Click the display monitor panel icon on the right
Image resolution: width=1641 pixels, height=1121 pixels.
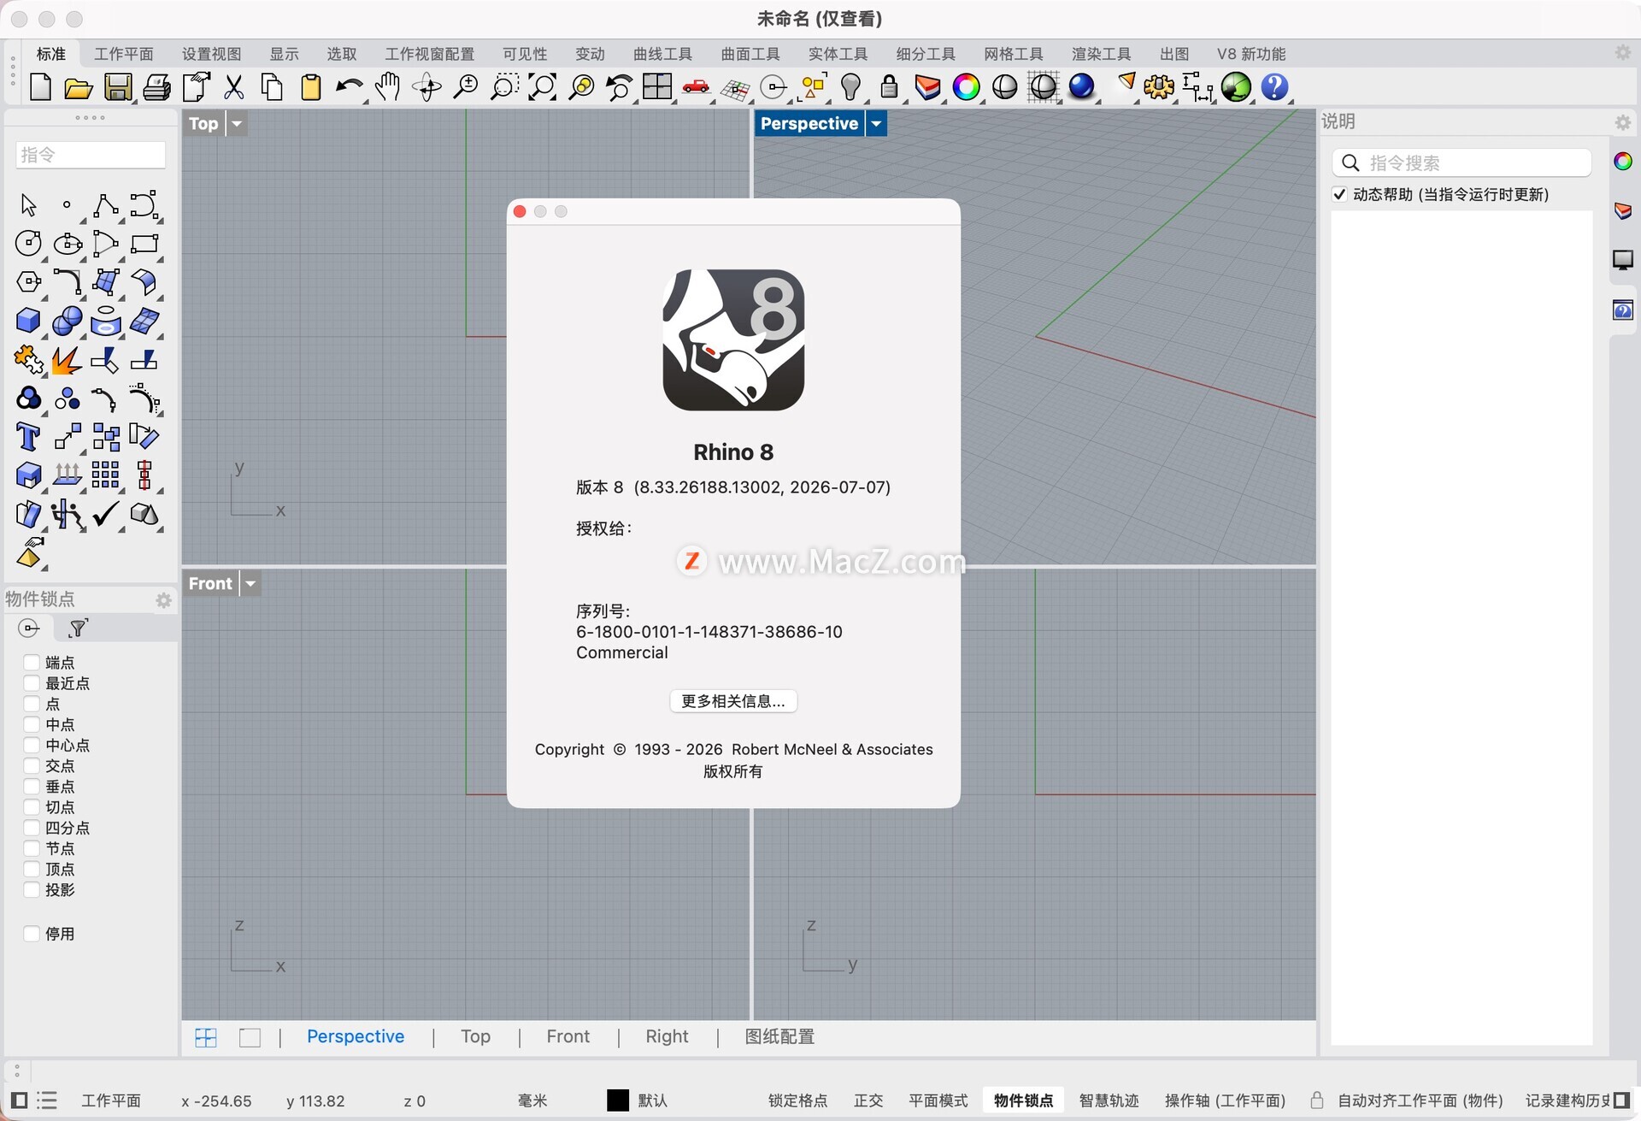[x=1623, y=261]
